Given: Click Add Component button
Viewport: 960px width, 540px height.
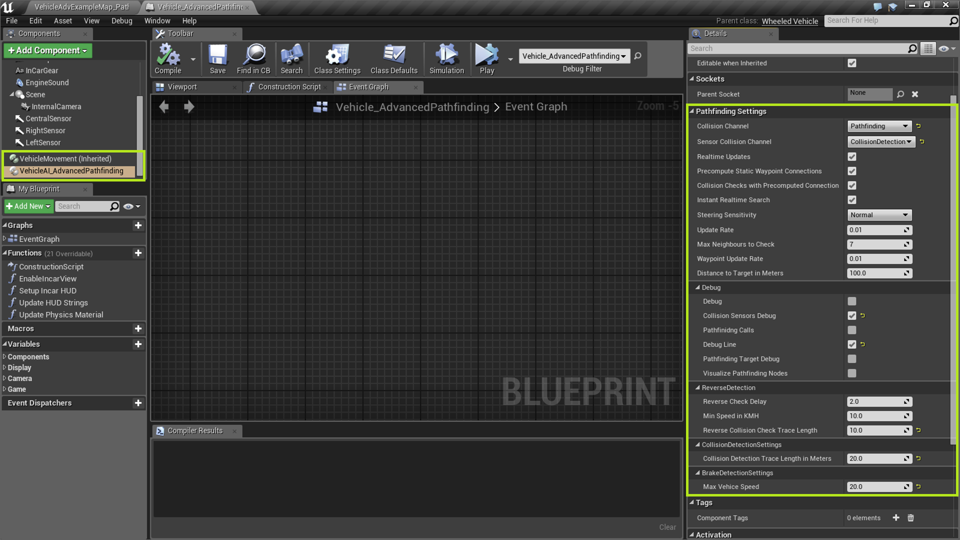Looking at the screenshot, I should pos(47,50).
